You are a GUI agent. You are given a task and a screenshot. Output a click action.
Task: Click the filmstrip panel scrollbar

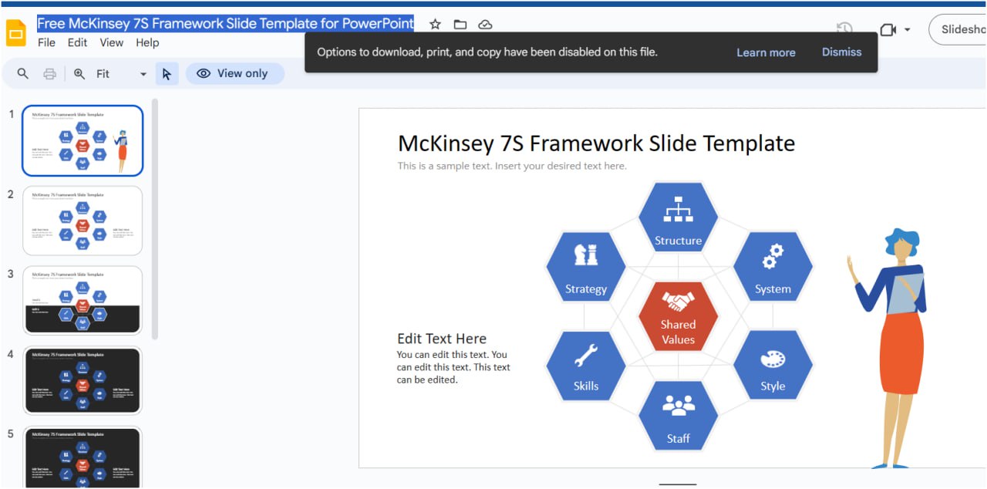point(155,218)
